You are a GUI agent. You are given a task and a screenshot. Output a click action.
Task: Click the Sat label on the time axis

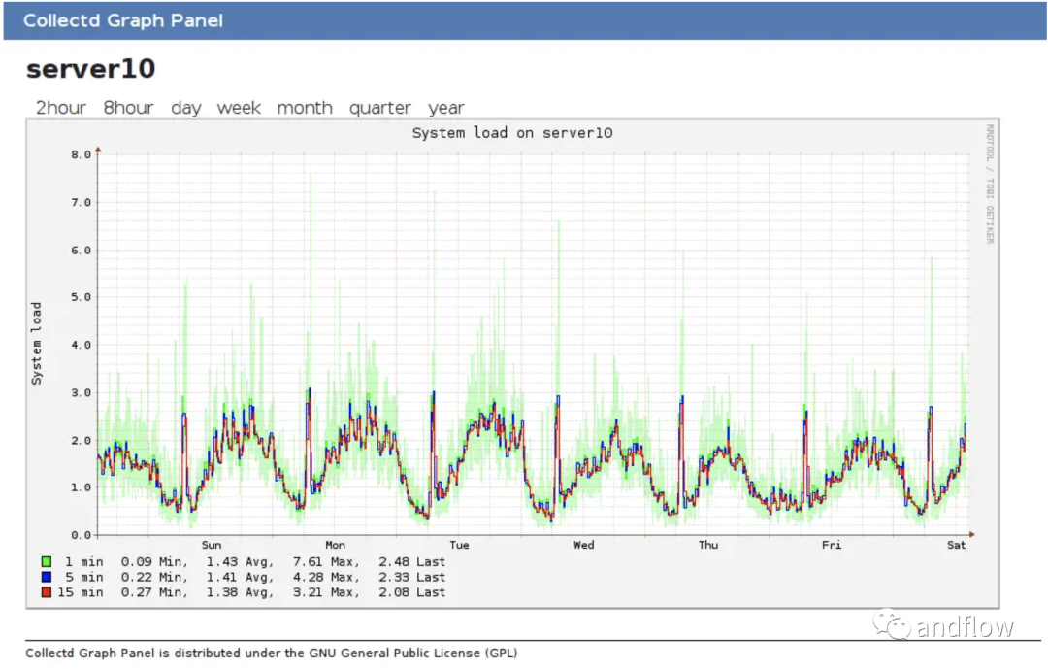tap(957, 545)
